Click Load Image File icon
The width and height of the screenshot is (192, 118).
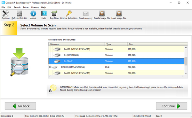pyautogui.click(x=119, y=13)
